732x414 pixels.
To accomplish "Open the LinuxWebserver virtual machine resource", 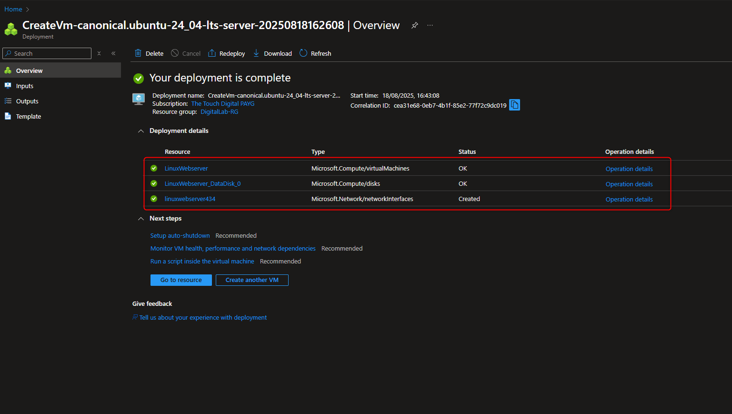I will (186, 168).
